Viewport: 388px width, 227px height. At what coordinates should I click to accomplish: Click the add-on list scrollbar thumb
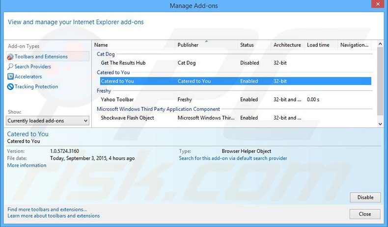click(x=380, y=81)
